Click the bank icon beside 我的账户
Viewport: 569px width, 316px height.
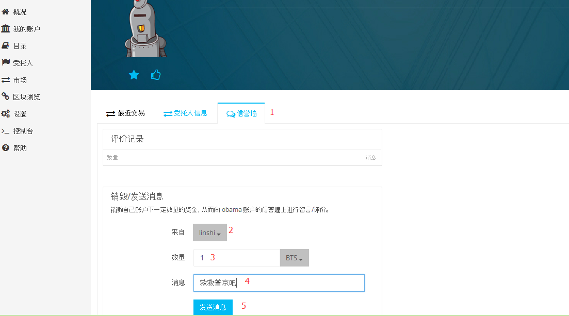point(6,29)
